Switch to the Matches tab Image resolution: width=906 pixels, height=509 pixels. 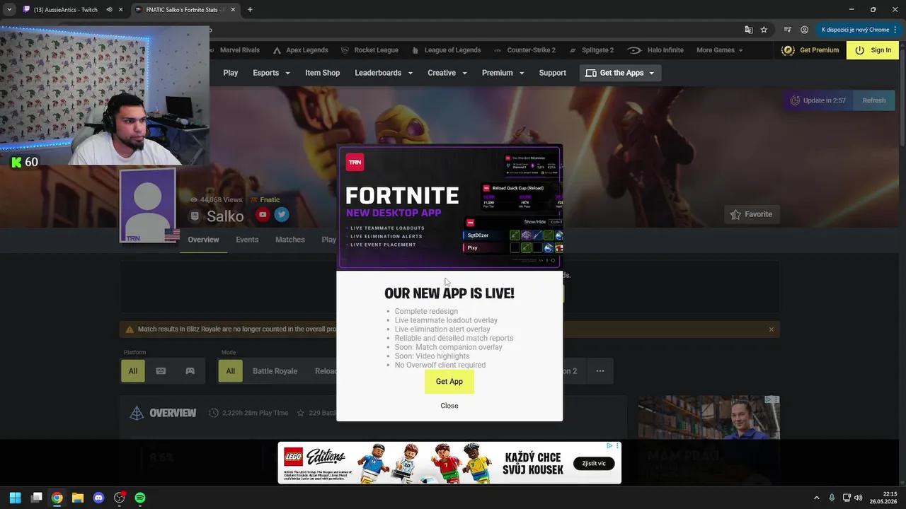289,240
